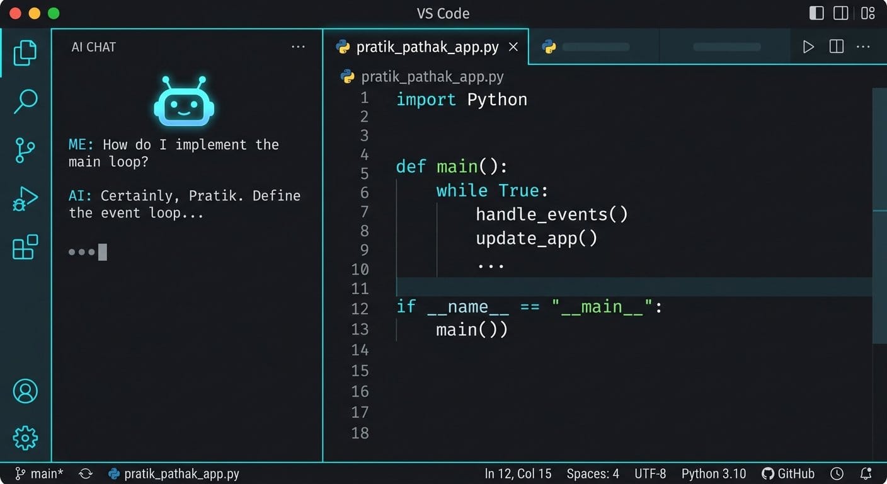Toggle the secondary panel layout button
Viewport: 887px width, 484px height.
(x=841, y=13)
